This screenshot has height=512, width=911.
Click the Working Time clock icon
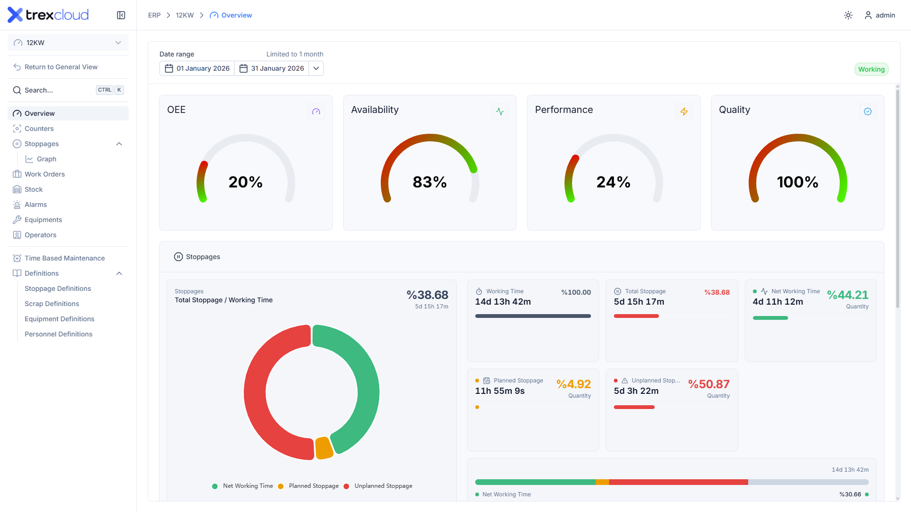pos(479,292)
